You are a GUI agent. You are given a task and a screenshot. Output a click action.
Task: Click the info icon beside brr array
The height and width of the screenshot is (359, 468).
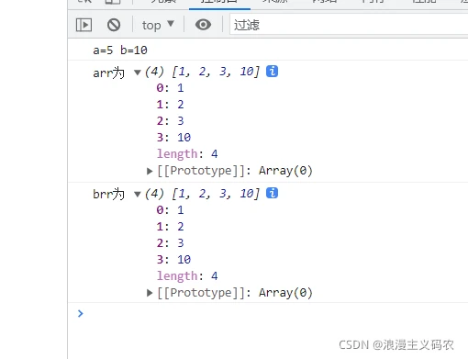[272, 193]
